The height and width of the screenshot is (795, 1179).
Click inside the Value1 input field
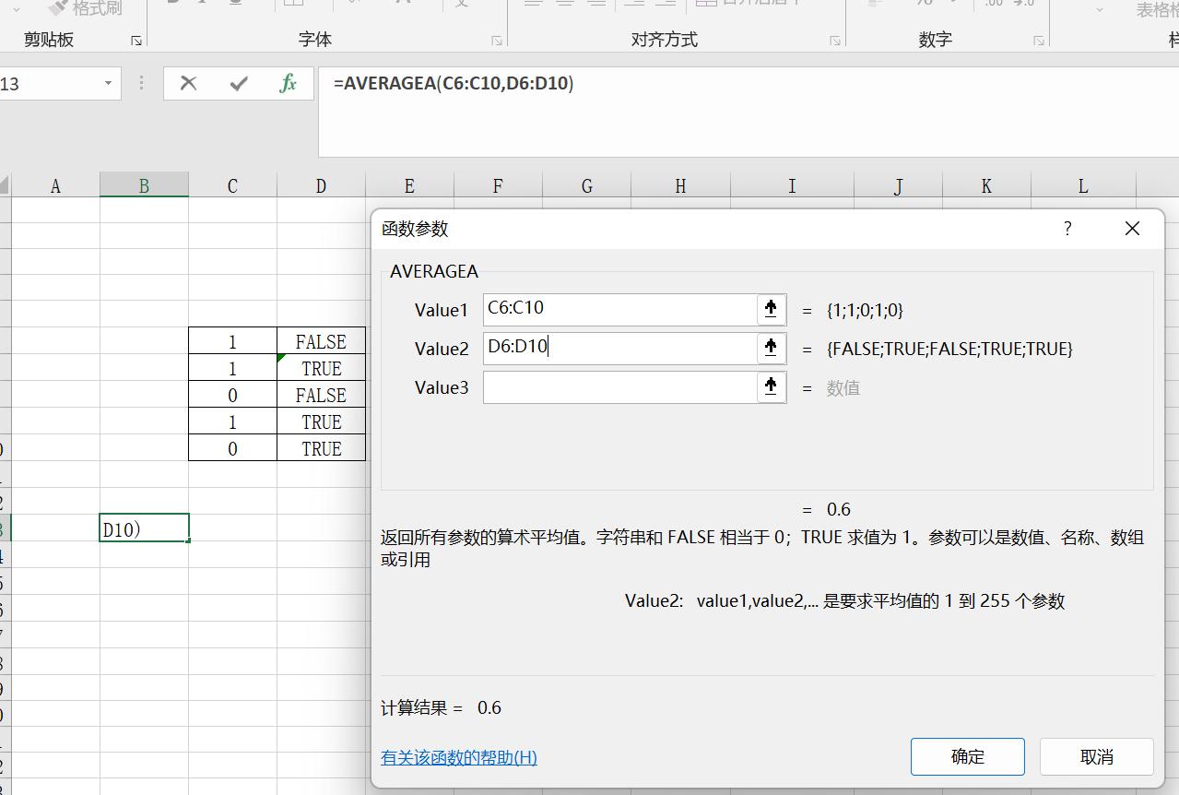point(619,309)
